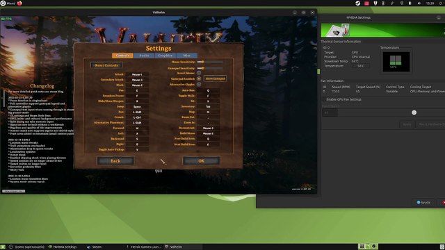Adjust the Gamepad Sensitivity slider

coord(210,68)
